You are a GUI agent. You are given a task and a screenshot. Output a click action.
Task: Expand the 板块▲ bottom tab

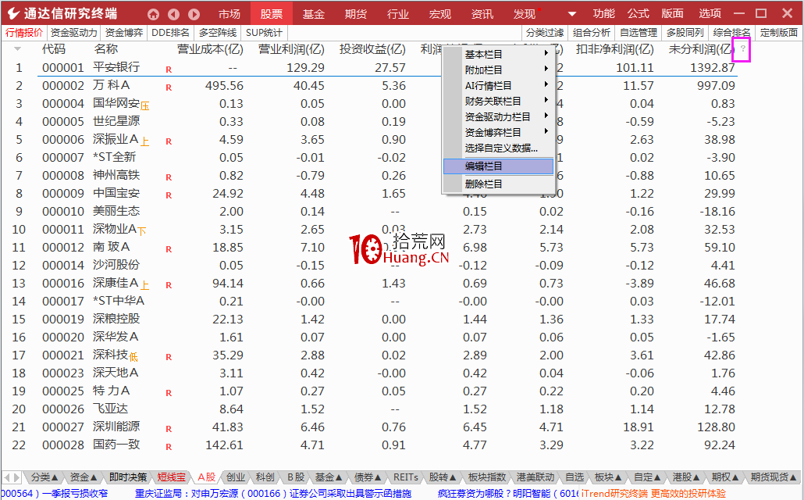[608, 477]
